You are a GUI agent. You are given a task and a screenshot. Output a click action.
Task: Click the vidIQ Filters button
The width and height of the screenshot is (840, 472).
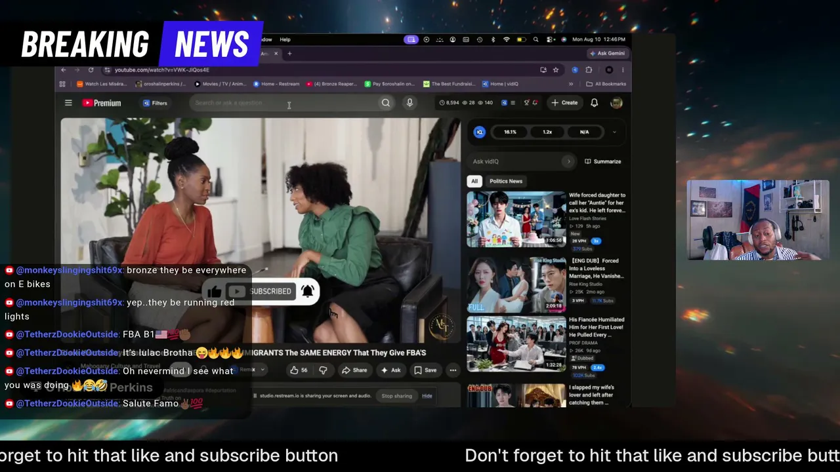click(156, 103)
